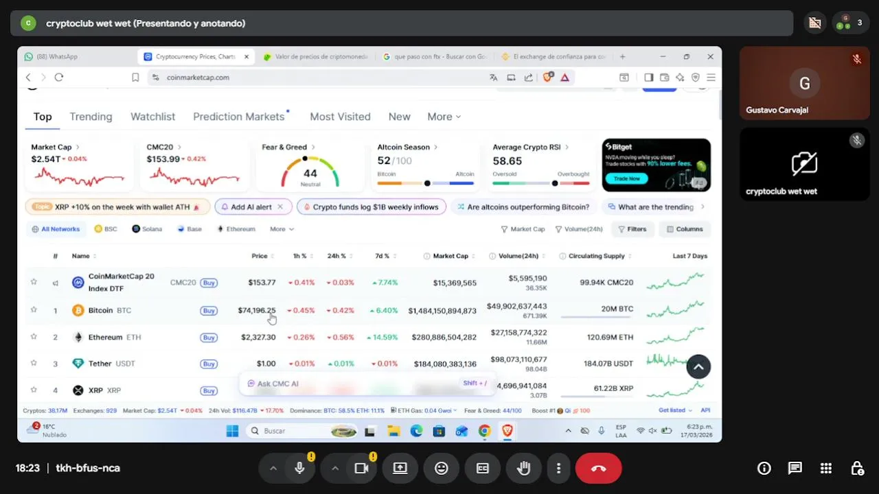Screen dimensions: 879x494
Task: Expand video settings arrow beside camera
Action: [334, 468]
